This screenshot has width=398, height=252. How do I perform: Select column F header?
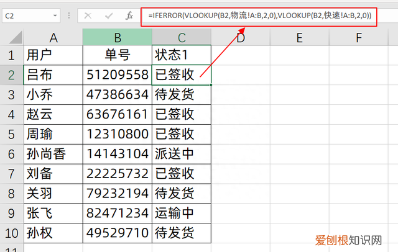point(358,37)
